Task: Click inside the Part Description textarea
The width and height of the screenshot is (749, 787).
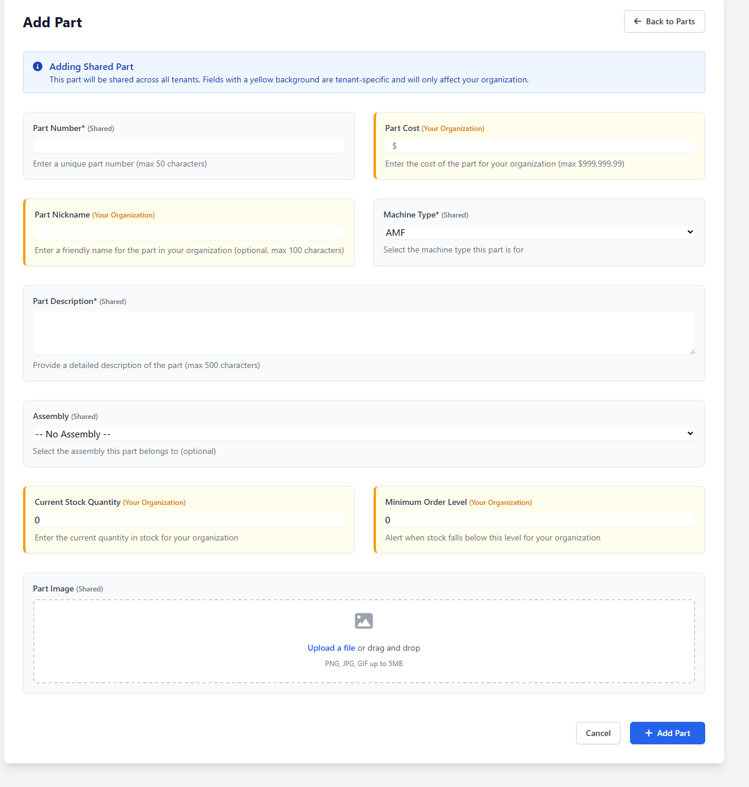Action: tap(364, 333)
